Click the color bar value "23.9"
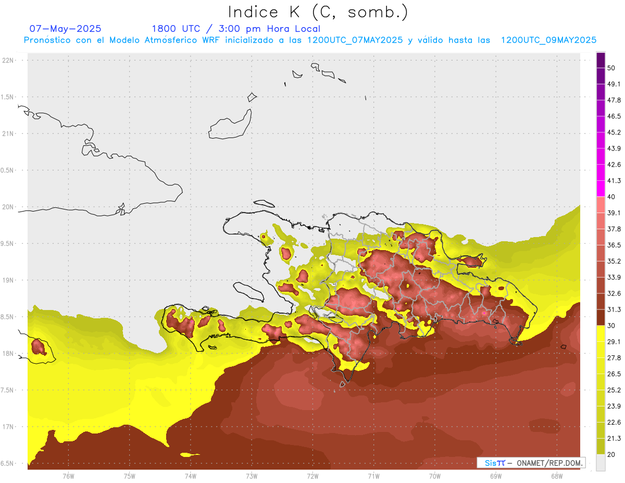 [614, 406]
